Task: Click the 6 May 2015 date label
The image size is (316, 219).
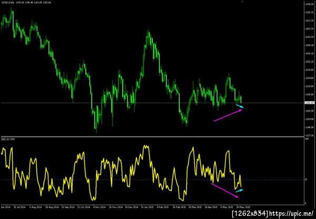Action: click(227, 207)
